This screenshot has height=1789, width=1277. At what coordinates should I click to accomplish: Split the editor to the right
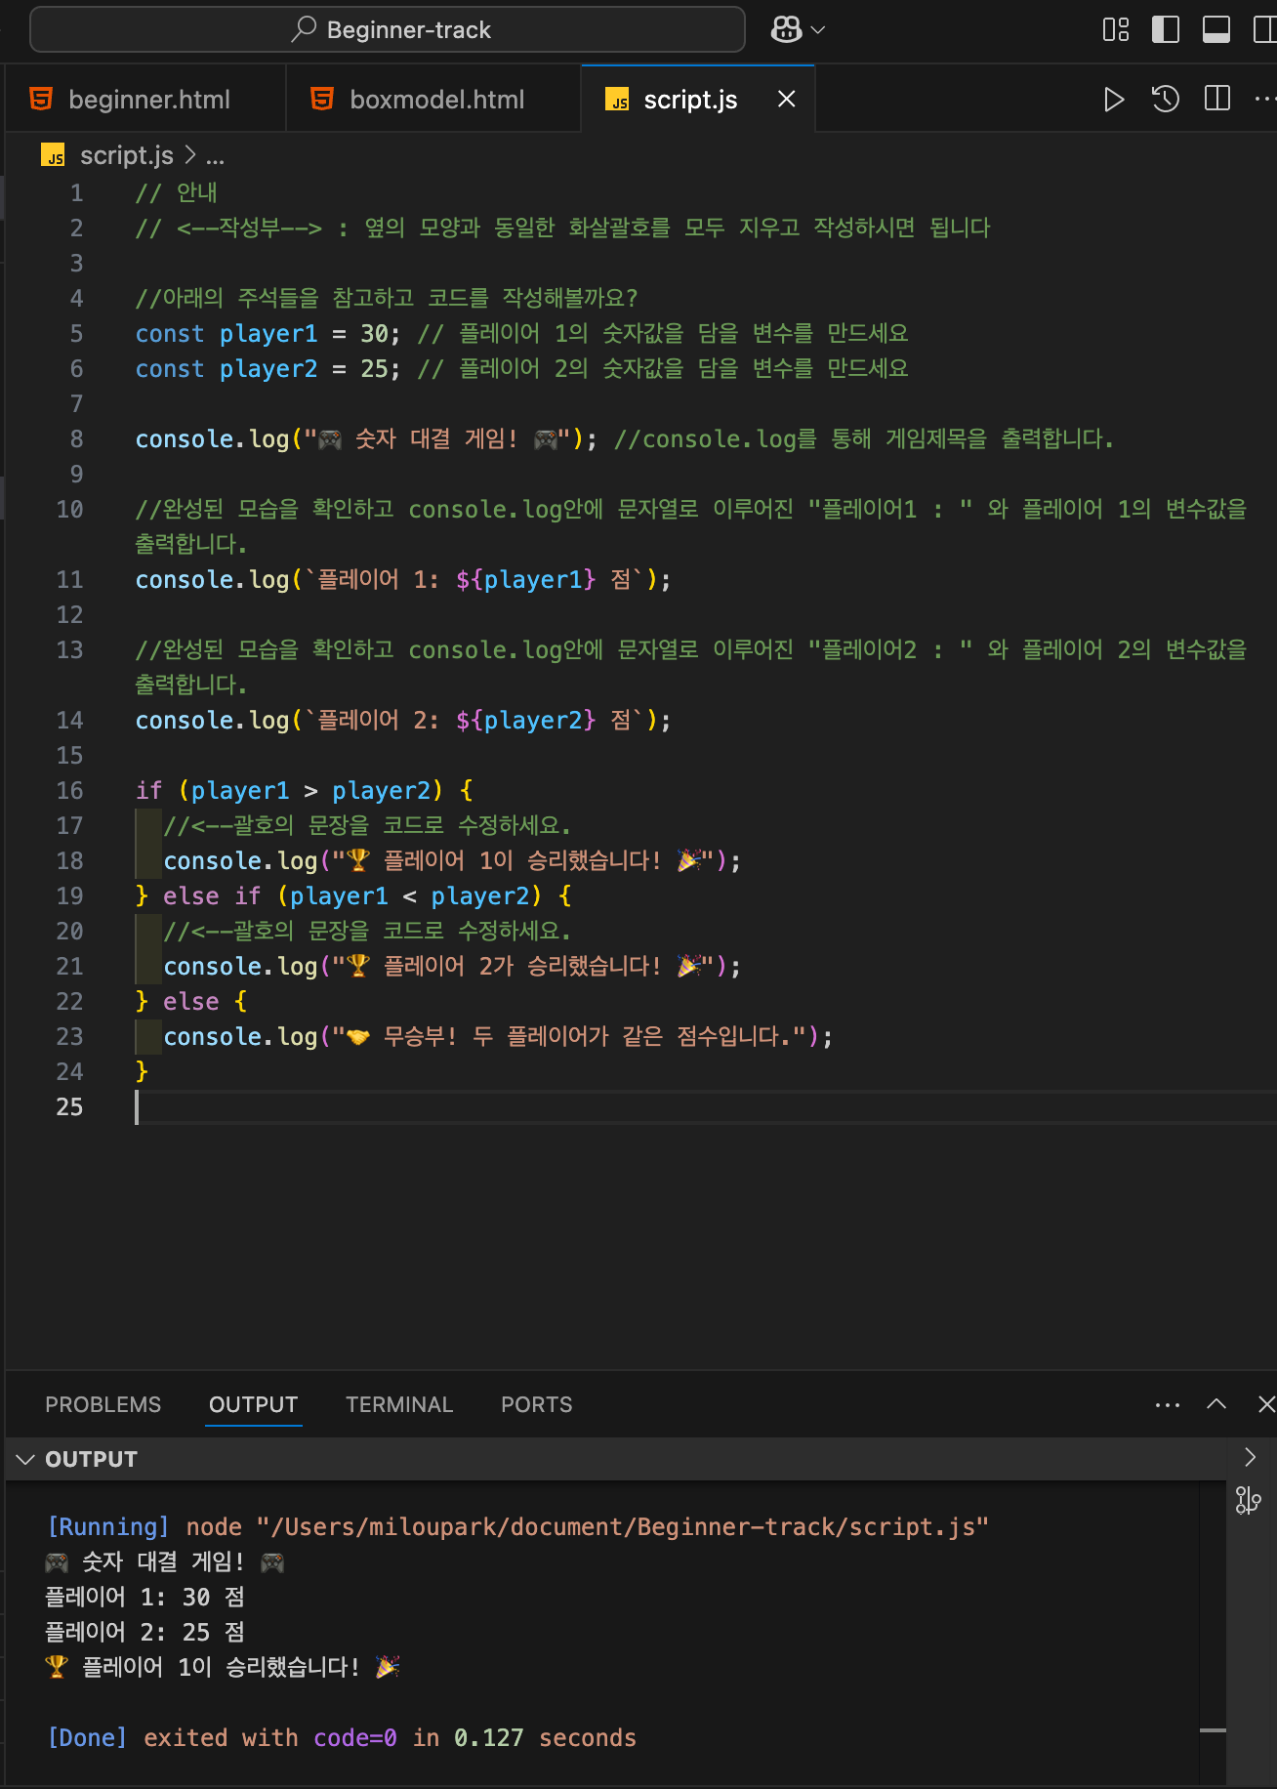pyautogui.click(x=1216, y=99)
